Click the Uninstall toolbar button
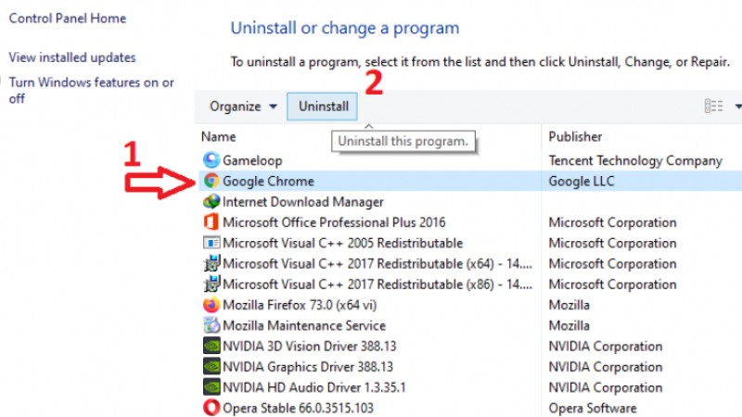This screenshot has width=742, height=417. [x=322, y=107]
